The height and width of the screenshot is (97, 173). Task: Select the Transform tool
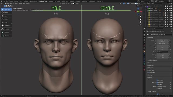[6, 25]
